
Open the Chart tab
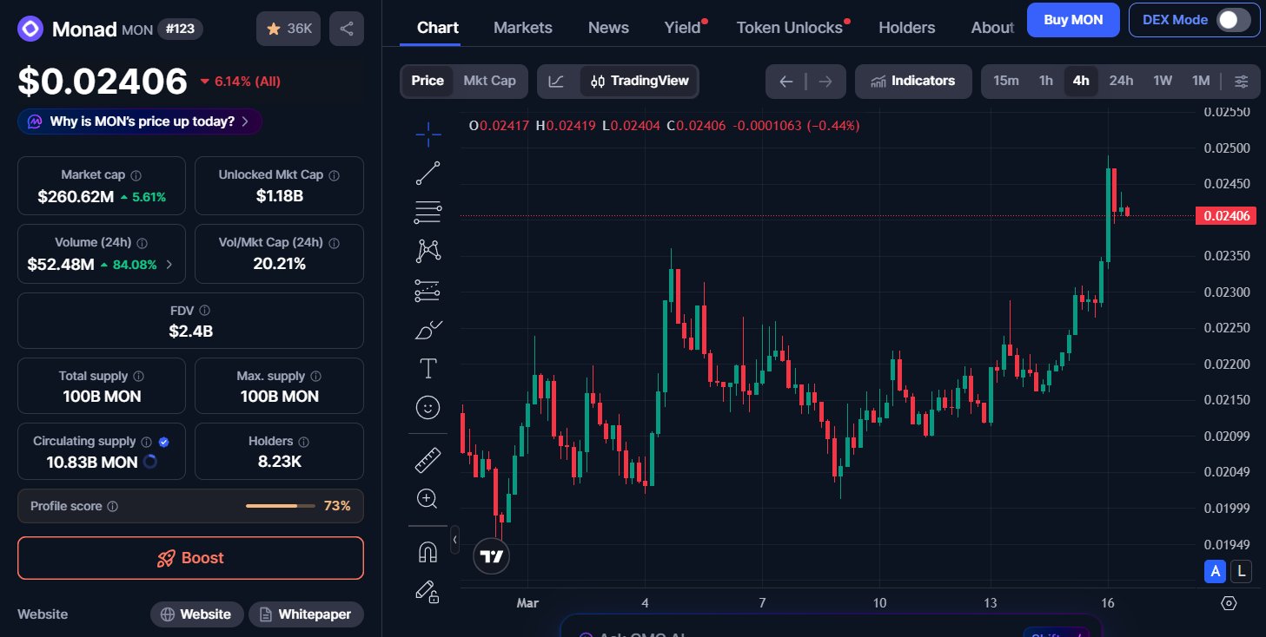pos(438,28)
